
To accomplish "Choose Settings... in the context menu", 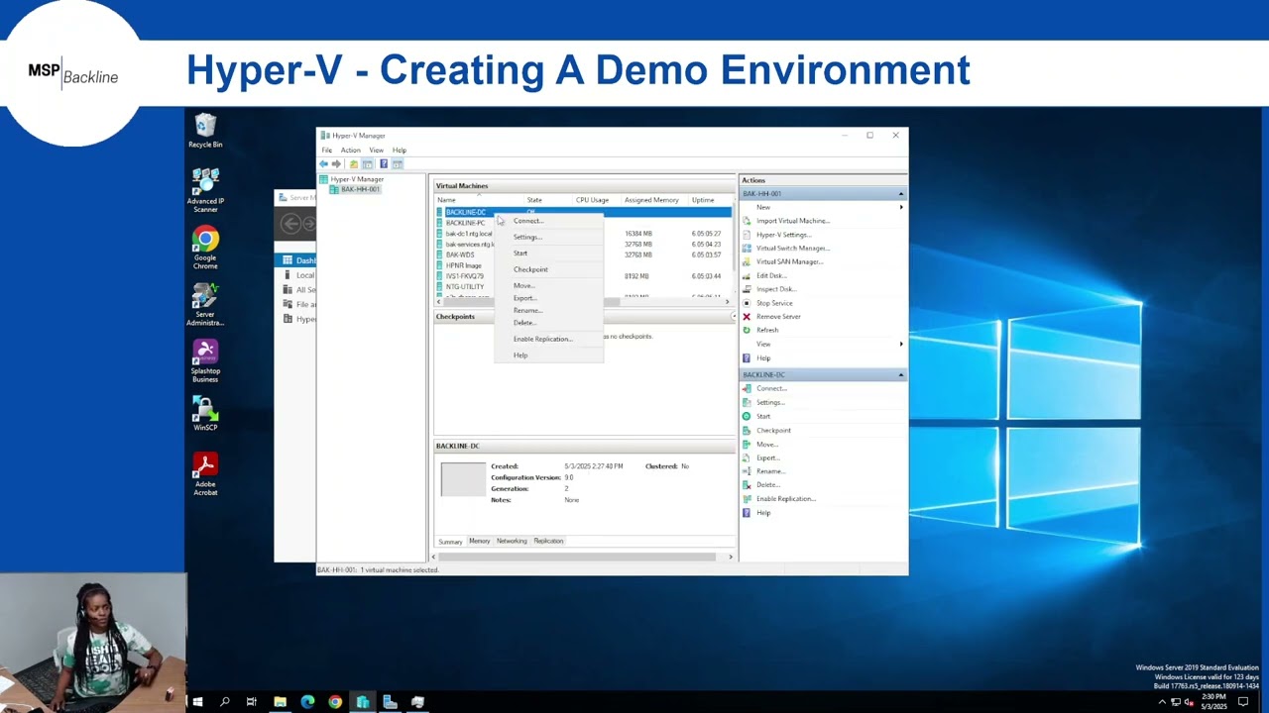I will (x=527, y=237).
